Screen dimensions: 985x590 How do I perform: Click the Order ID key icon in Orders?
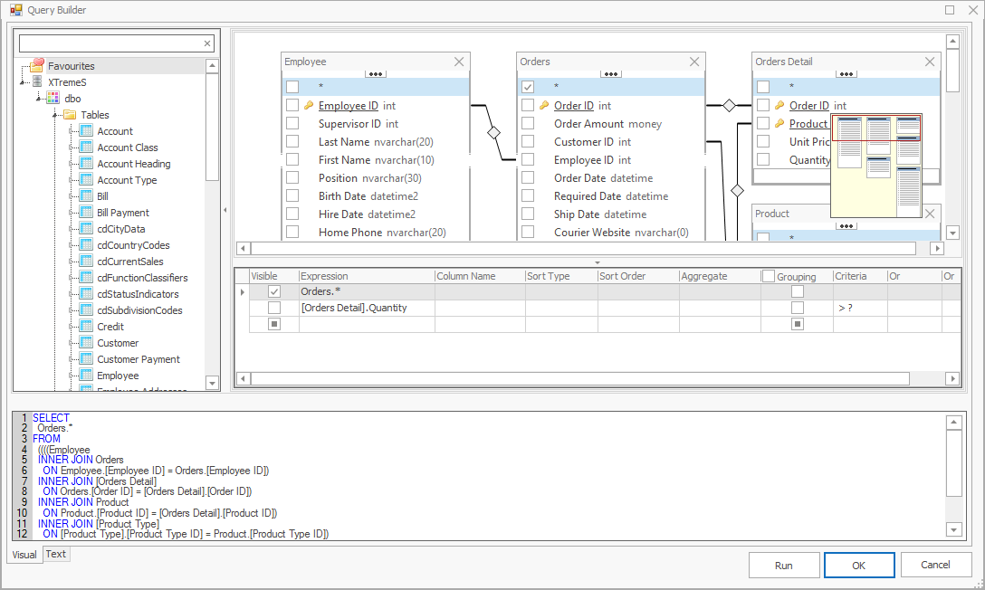click(544, 106)
